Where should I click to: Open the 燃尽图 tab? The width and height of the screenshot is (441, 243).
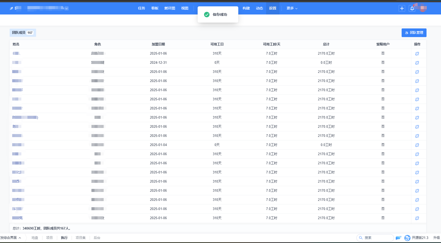coord(170,8)
